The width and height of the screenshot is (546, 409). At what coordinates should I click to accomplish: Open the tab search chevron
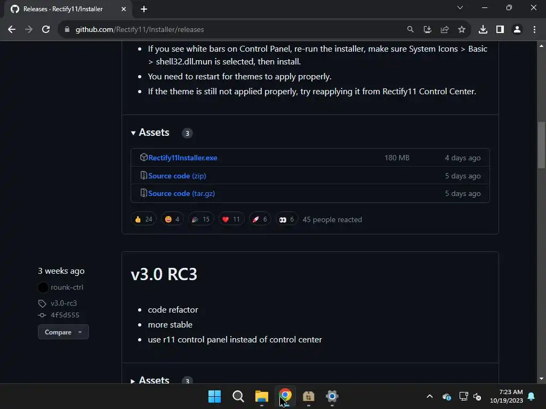pyautogui.click(x=460, y=7)
